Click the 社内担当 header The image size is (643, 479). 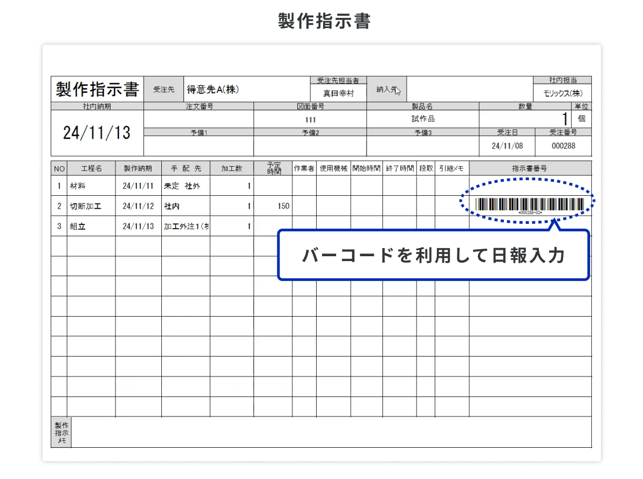(x=562, y=80)
